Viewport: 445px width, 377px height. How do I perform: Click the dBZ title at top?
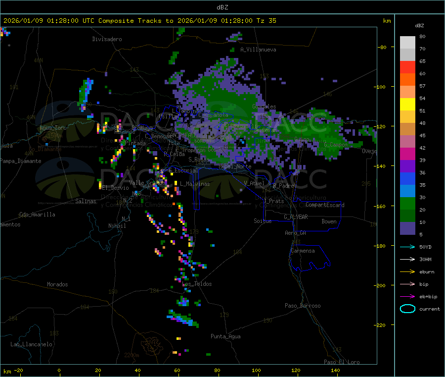point(222,7)
